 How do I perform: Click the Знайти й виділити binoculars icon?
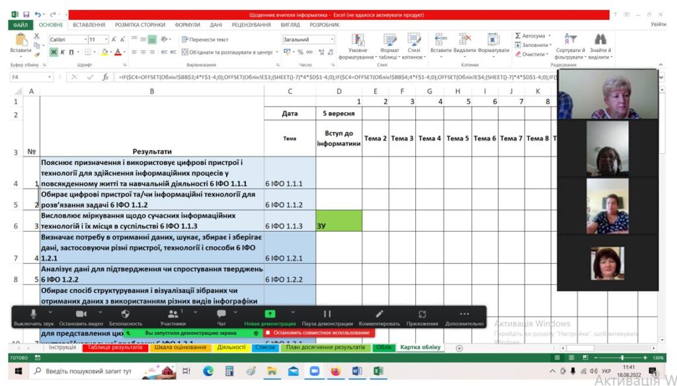coord(600,40)
